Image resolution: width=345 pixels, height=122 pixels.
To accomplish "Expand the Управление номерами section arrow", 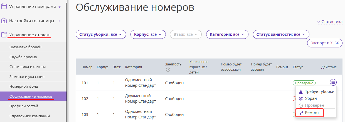I will (60, 7).
